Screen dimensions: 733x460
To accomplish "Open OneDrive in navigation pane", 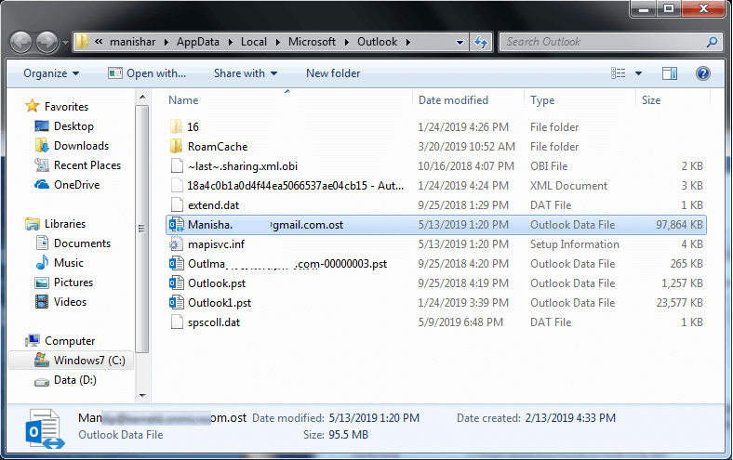I will pos(76,185).
